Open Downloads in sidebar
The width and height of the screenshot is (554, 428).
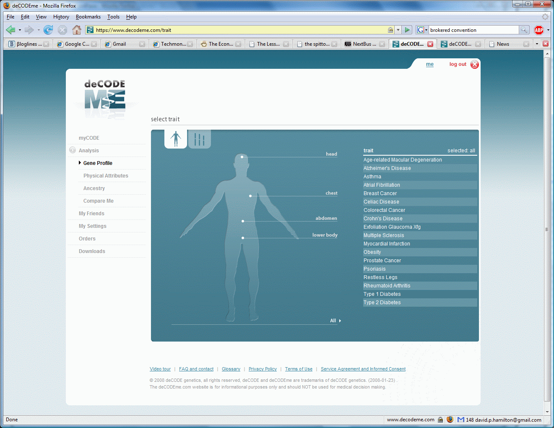(92, 251)
